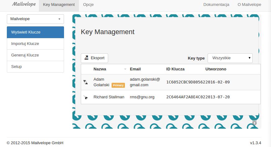Viewport: 271px width, 147px height.
Task: Switch to the Opcje tab
Action: pos(88,5)
